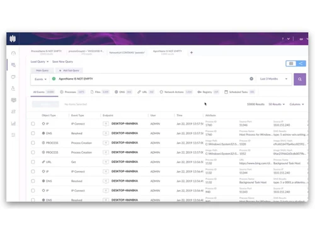Click the Event Type column header
315x236 pixels.
[77, 115]
